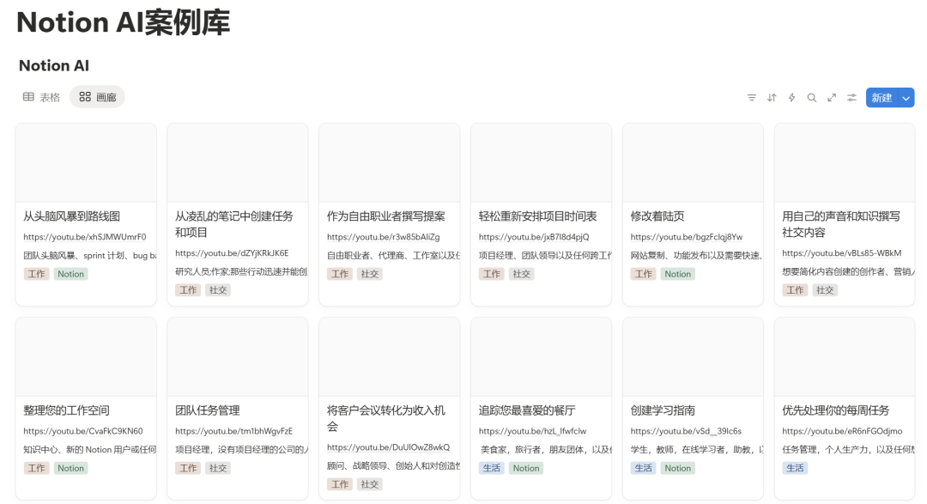927x504 pixels.
Task: Click Notion tag on 修改着陆页 card
Action: click(677, 274)
